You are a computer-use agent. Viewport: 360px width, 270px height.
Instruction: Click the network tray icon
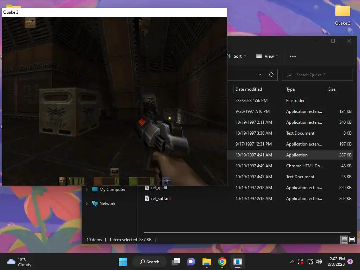(x=310, y=262)
